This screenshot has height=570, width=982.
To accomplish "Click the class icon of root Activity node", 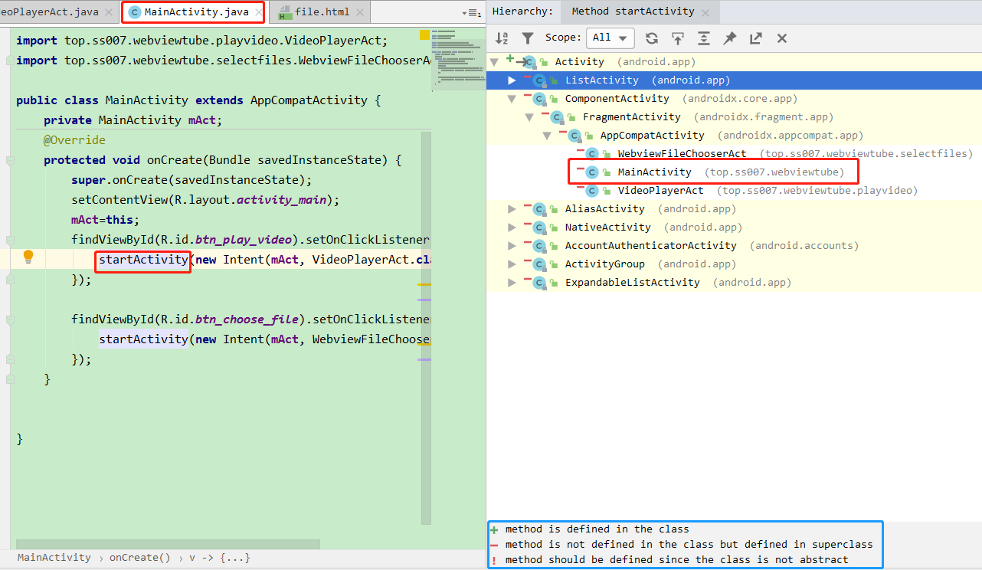I will (x=529, y=62).
